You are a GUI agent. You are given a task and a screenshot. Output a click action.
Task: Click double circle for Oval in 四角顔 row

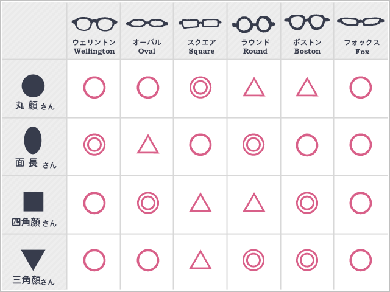click(147, 203)
